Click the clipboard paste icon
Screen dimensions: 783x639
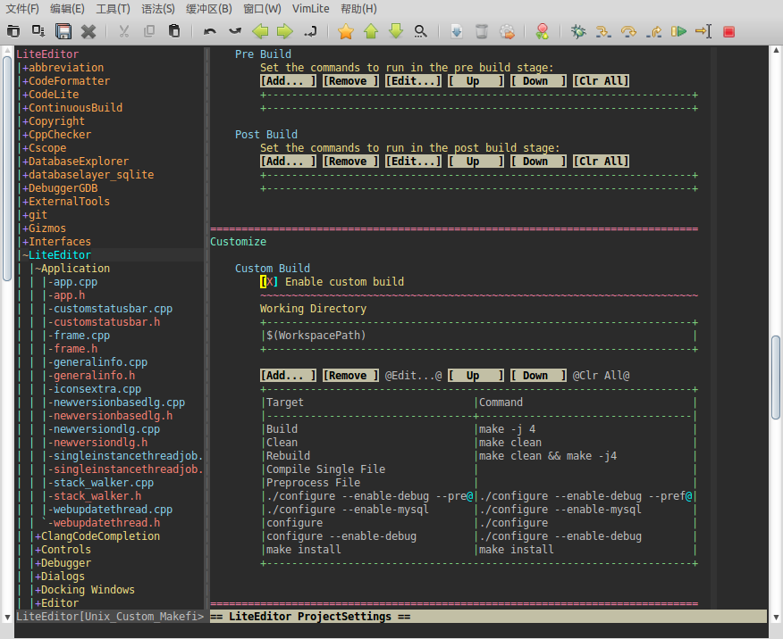(173, 31)
